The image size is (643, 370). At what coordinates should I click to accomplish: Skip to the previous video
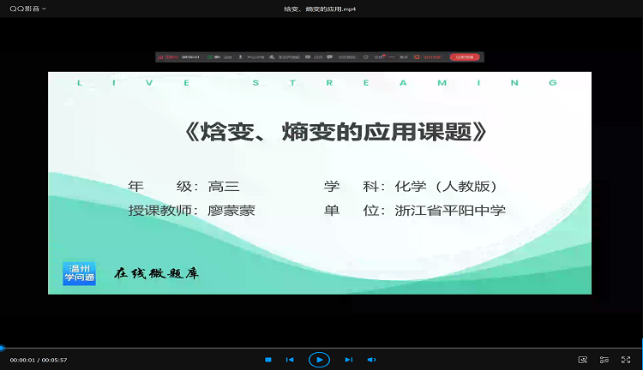coord(290,360)
